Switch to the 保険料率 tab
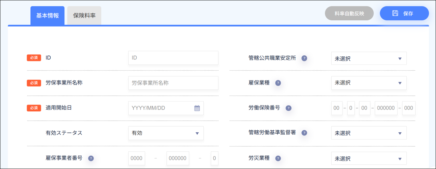Viewport: 436px width, 169px height. click(84, 16)
